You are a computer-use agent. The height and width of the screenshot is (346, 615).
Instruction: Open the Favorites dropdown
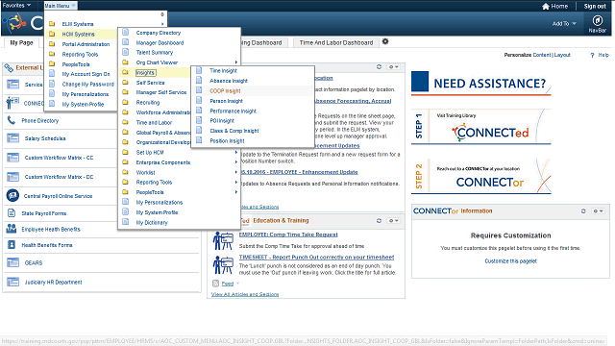click(17, 6)
